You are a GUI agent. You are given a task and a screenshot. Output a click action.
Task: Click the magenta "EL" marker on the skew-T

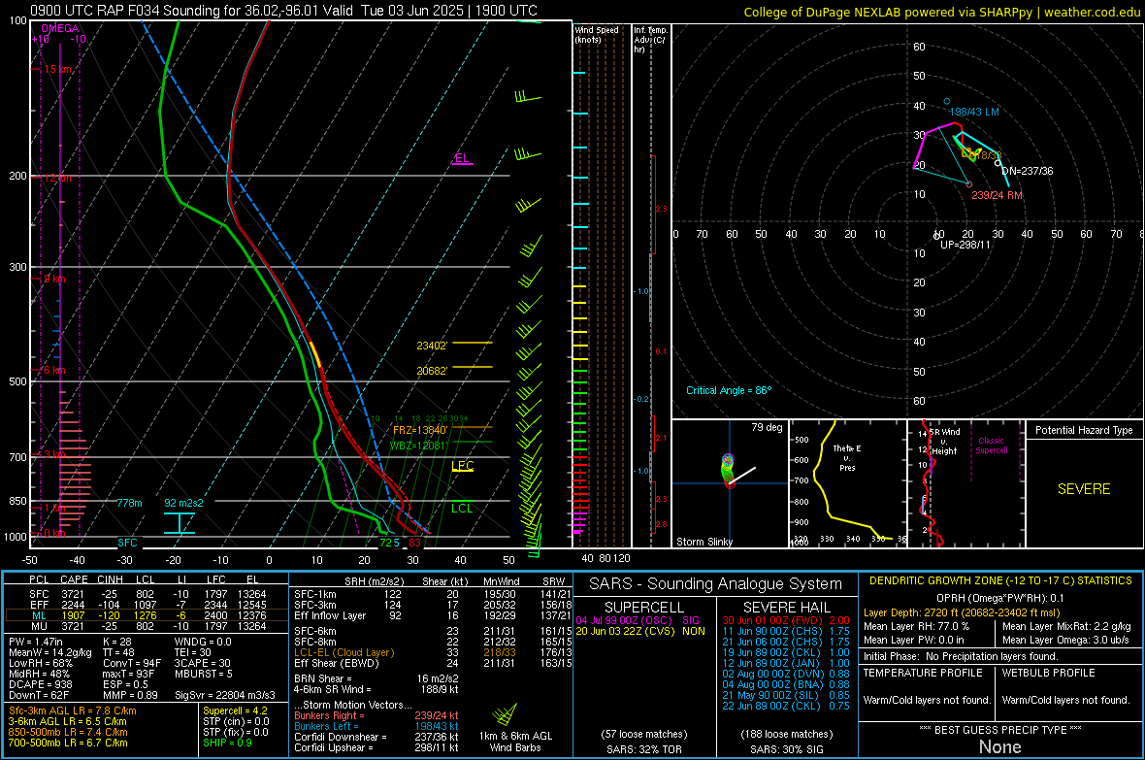(x=462, y=158)
